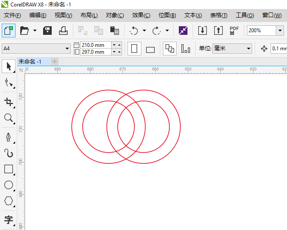This screenshot has width=287, height=230.
Task: Select the Ellipse tool
Action: click(x=8, y=185)
